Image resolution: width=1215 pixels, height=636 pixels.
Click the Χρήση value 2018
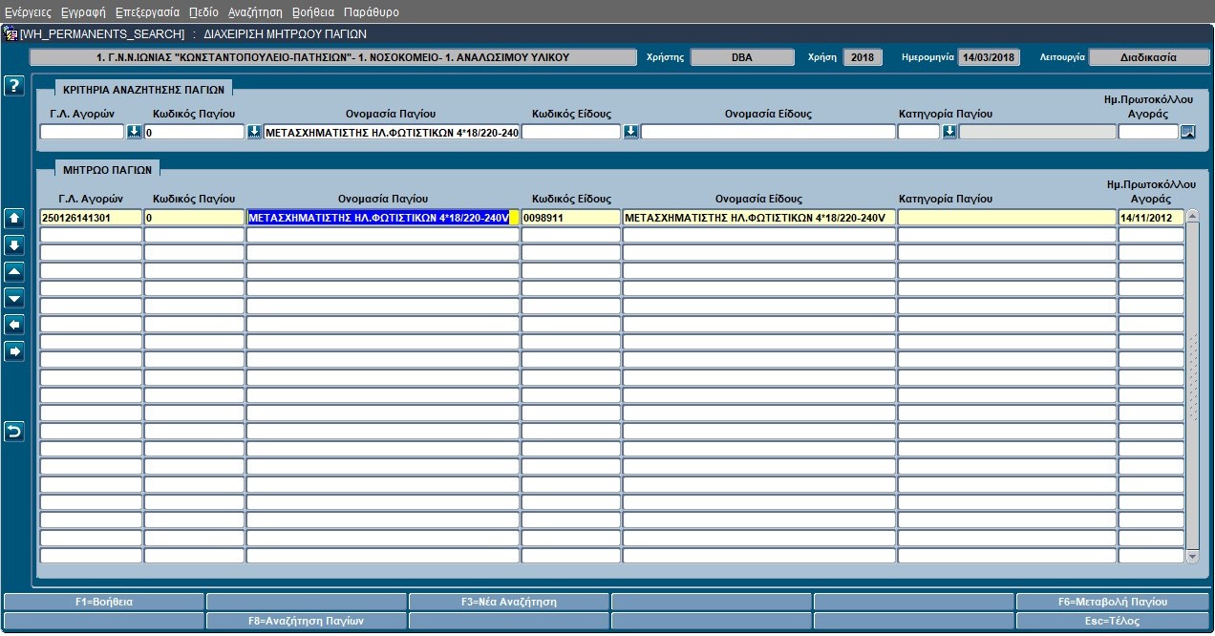(863, 57)
